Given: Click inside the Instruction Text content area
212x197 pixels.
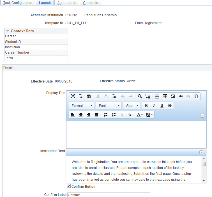Looking at the screenshot, I should point(134,169).
